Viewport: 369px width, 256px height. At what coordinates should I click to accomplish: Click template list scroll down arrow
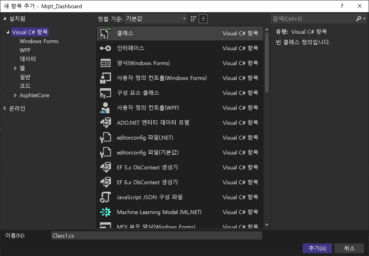point(267,225)
